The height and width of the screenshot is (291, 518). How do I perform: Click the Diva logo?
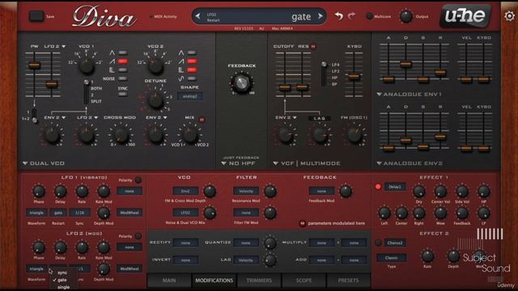point(104,16)
